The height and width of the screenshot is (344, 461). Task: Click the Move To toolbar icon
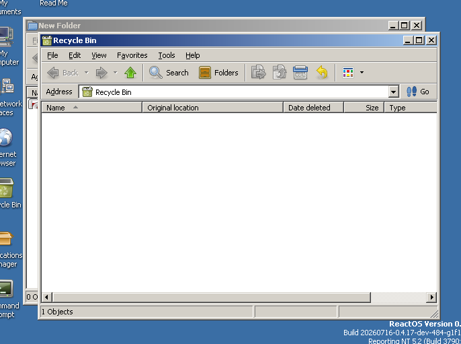point(259,73)
